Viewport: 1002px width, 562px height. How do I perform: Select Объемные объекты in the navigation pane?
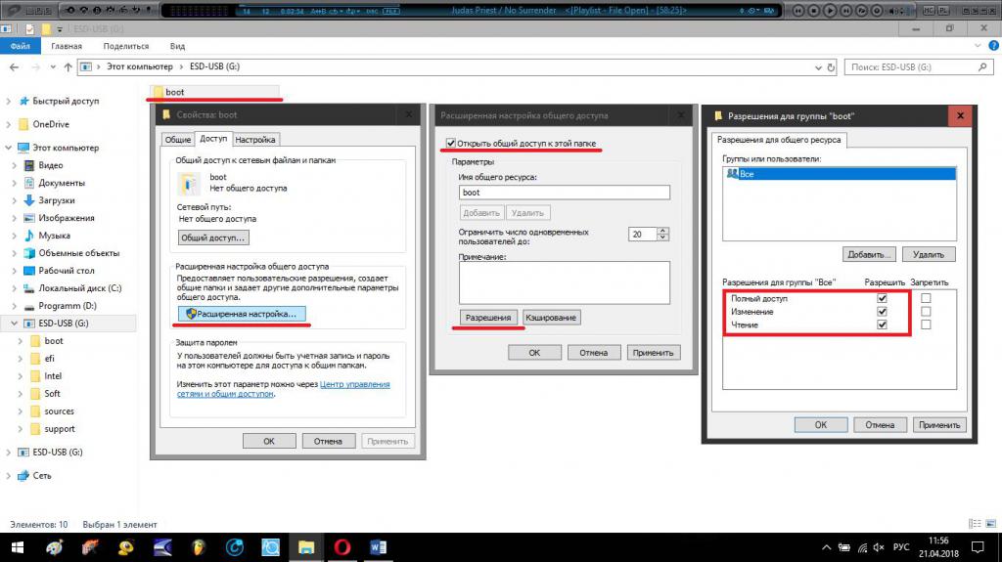tap(78, 253)
